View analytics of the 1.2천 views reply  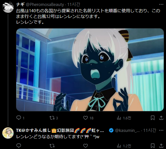click(119, 146)
